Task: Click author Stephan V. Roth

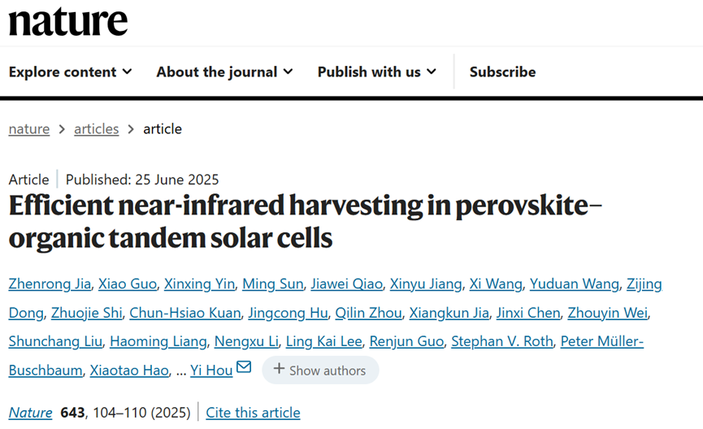Action: [501, 341]
